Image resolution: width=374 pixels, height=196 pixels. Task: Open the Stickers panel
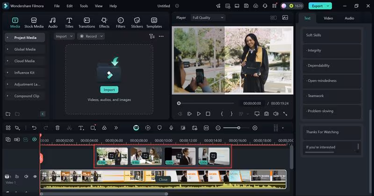point(137,23)
